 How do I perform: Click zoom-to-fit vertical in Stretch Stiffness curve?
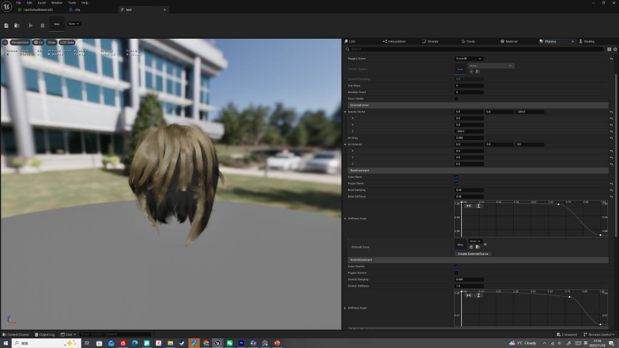(478, 295)
